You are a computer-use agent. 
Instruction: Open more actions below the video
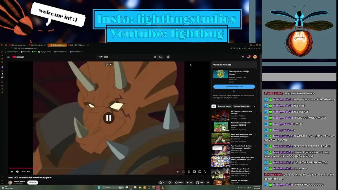(208, 182)
